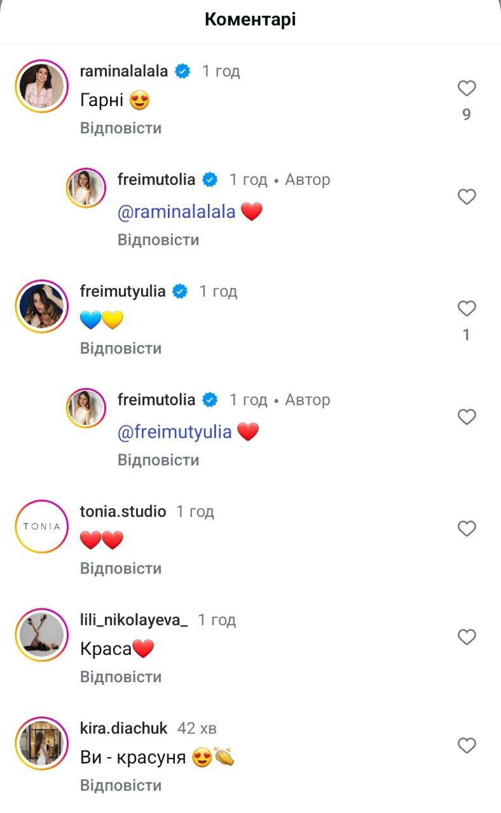The height and width of the screenshot is (813, 501).
Task: Tap heart on freimutolia's reply to freimutyulia
Action: tap(467, 417)
